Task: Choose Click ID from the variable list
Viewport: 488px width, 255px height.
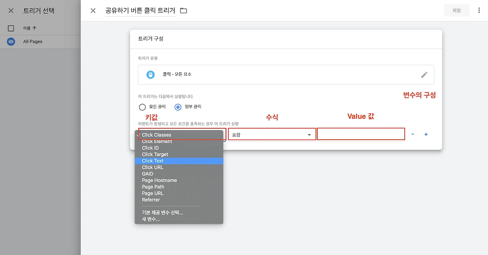Action: (179, 148)
